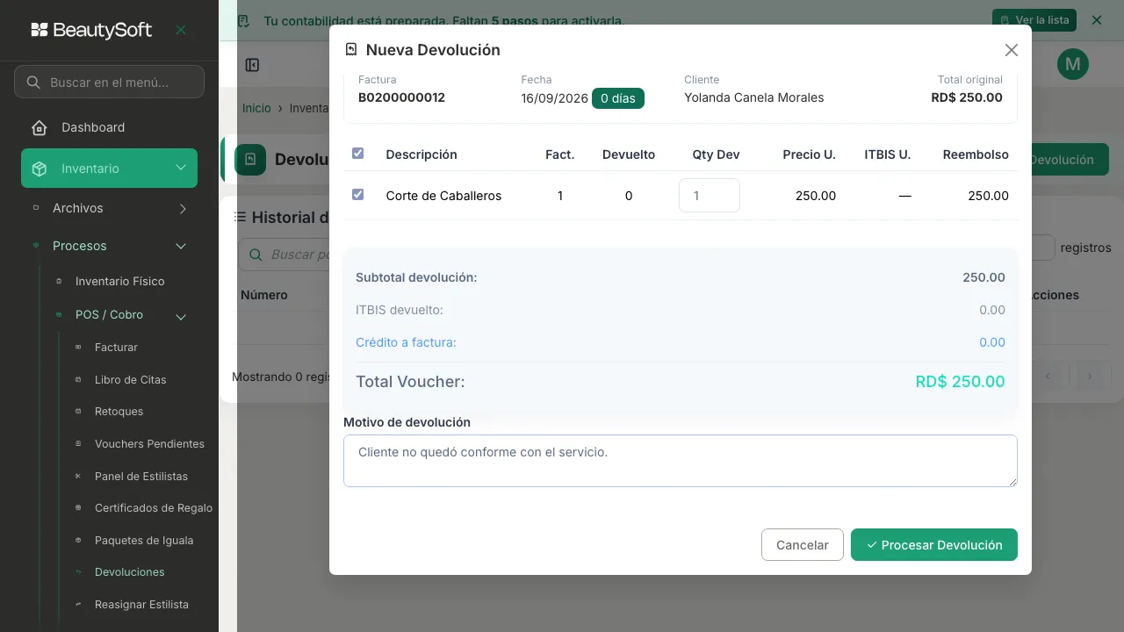Screen dimensions: 1124x632
Task: Click Procesar Devolución button
Action: pyautogui.click(x=934, y=544)
